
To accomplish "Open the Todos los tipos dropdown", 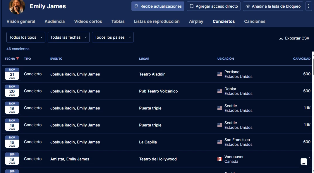I will coord(26,37).
